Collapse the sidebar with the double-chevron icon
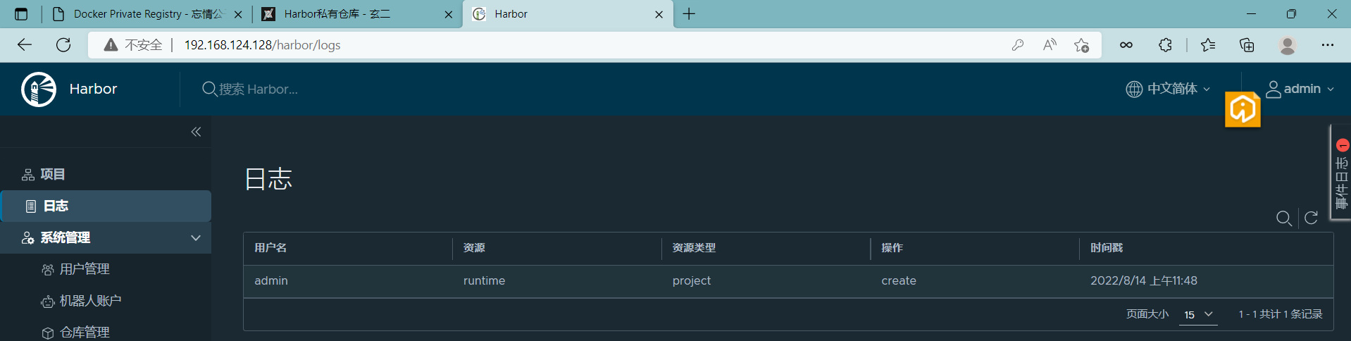 [x=196, y=132]
